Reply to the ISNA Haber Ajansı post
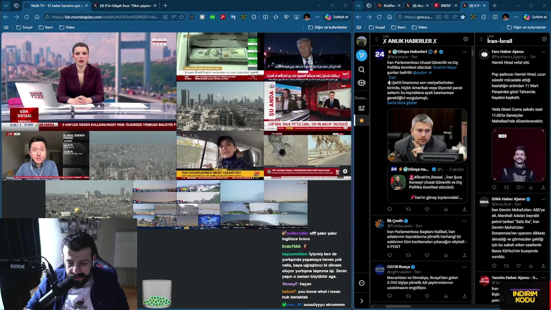This screenshot has height=310, width=551. [x=494, y=266]
